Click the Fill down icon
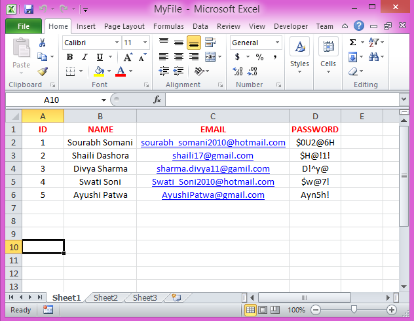Viewport: 414px width, 321px height. (352, 57)
